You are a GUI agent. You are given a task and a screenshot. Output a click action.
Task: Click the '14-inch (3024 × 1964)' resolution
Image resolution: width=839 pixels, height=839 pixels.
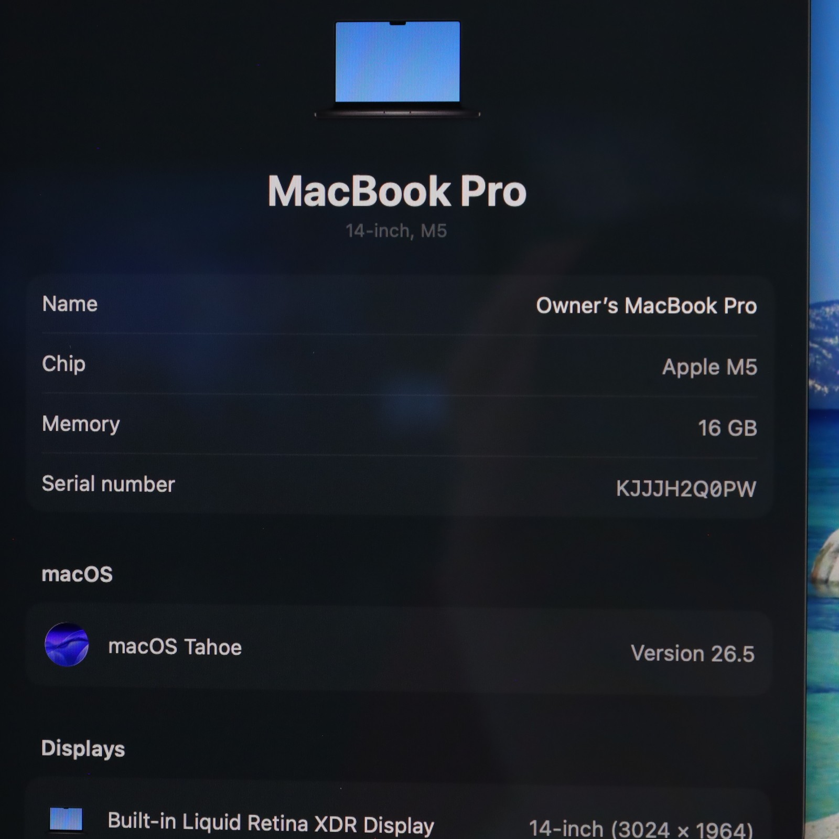point(641,829)
